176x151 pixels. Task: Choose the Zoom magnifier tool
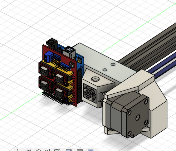[x=48, y=150]
